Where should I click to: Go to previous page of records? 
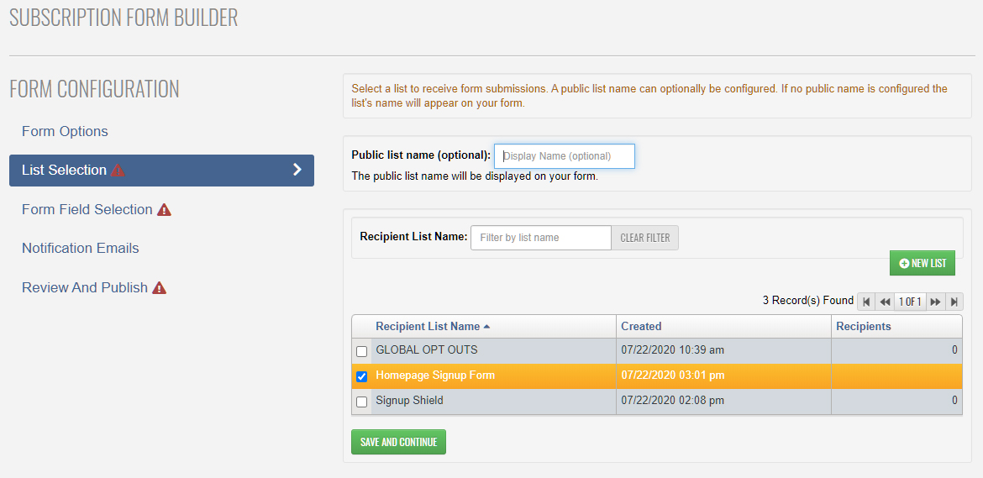[x=885, y=302]
